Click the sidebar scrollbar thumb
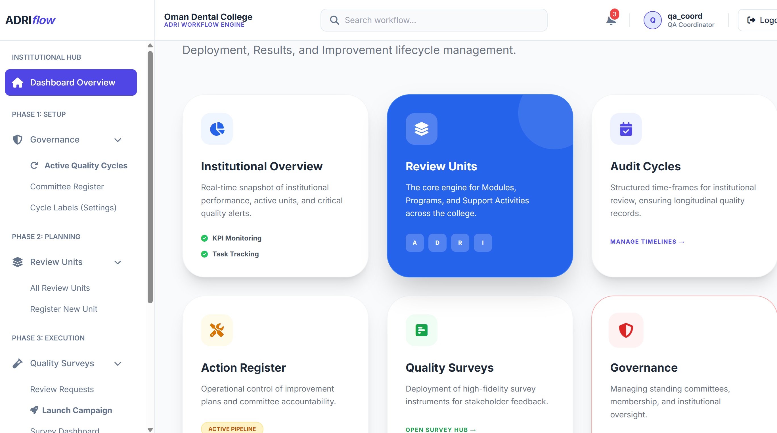 [x=150, y=177]
